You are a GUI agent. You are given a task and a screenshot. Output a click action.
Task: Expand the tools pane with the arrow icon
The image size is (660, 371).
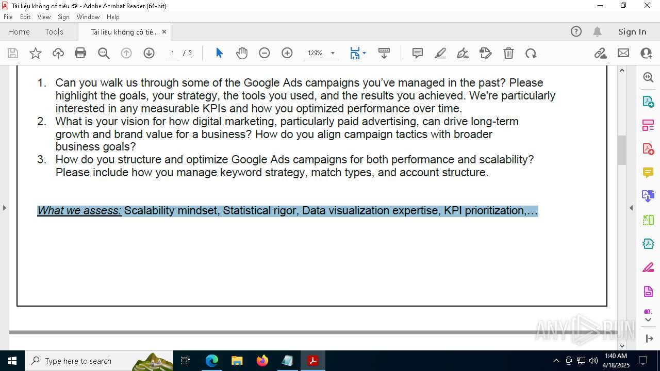click(x=649, y=339)
